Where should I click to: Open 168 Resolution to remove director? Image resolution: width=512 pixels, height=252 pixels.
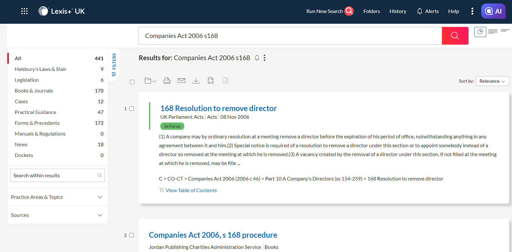(x=218, y=108)
